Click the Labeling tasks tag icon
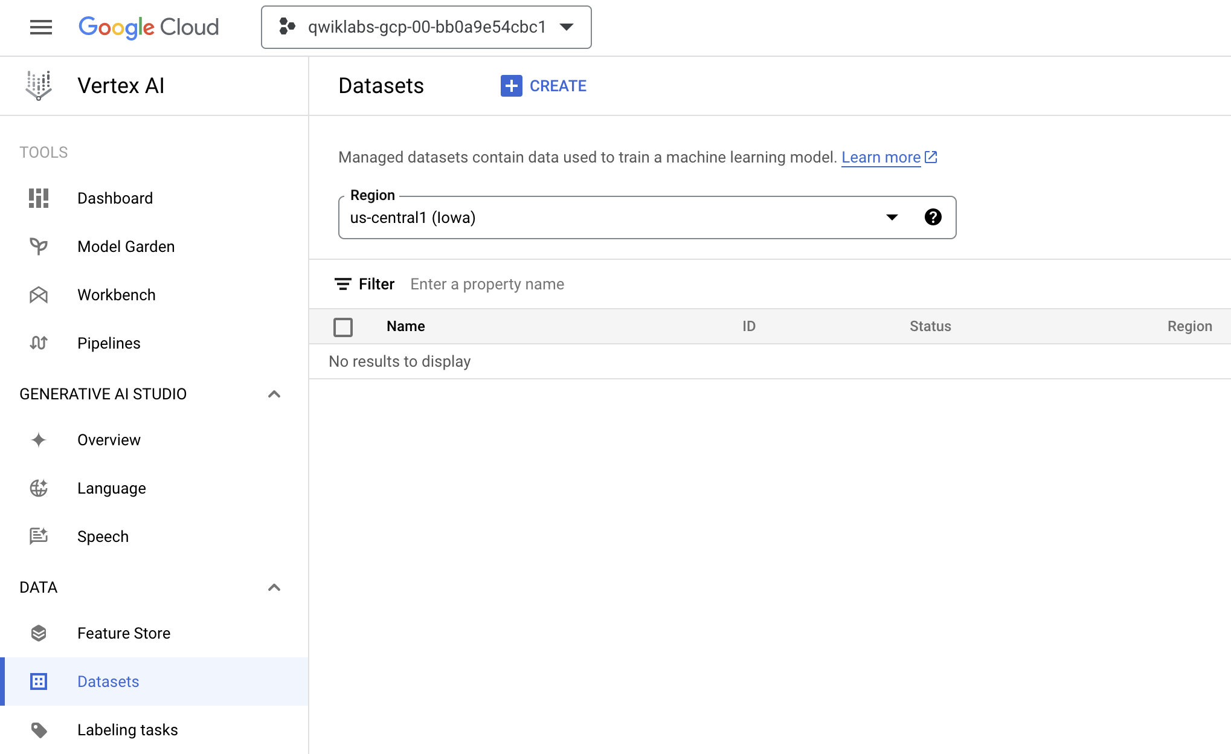 coord(39,730)
